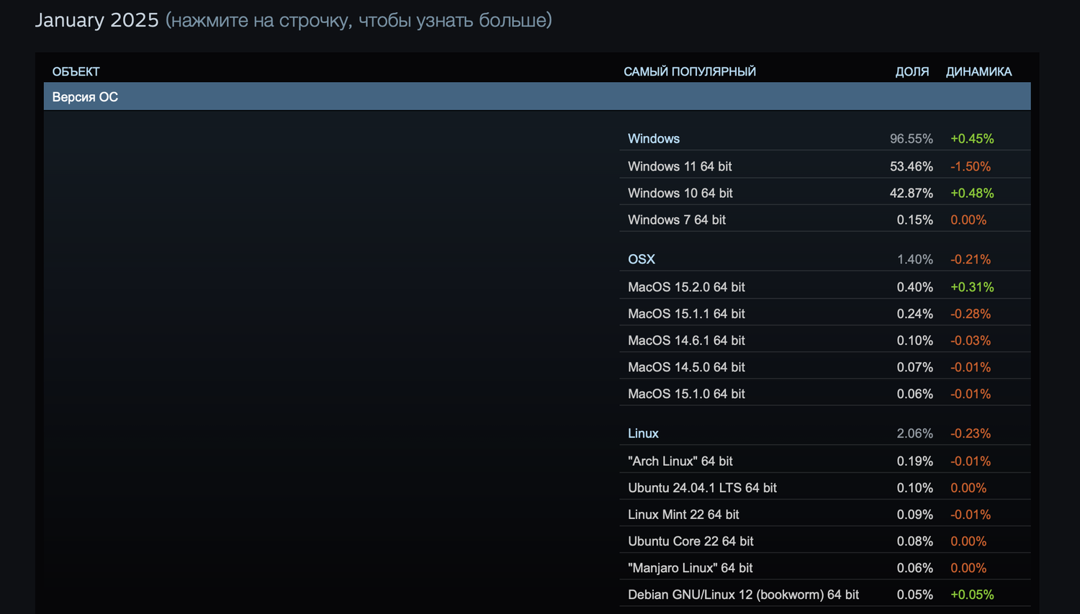Viewport: 1080px width, 614px height.
Task: Click the ДИНАМИКА column header
Action: click(978, 72)
